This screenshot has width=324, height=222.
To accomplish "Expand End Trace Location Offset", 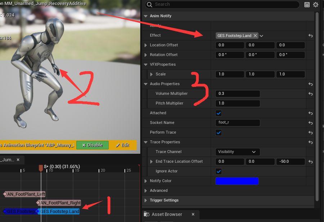I will [152, 162].
